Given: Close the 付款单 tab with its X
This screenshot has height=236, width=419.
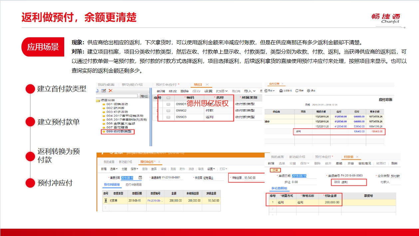Looking at the screenshot, I should tap(357, 157).
